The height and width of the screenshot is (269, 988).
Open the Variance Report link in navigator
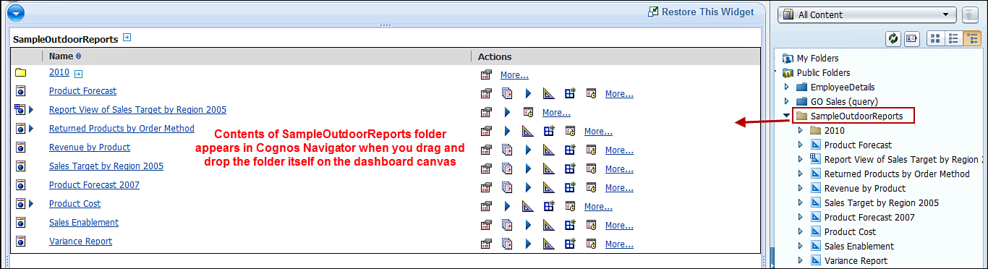click(80, 242)
